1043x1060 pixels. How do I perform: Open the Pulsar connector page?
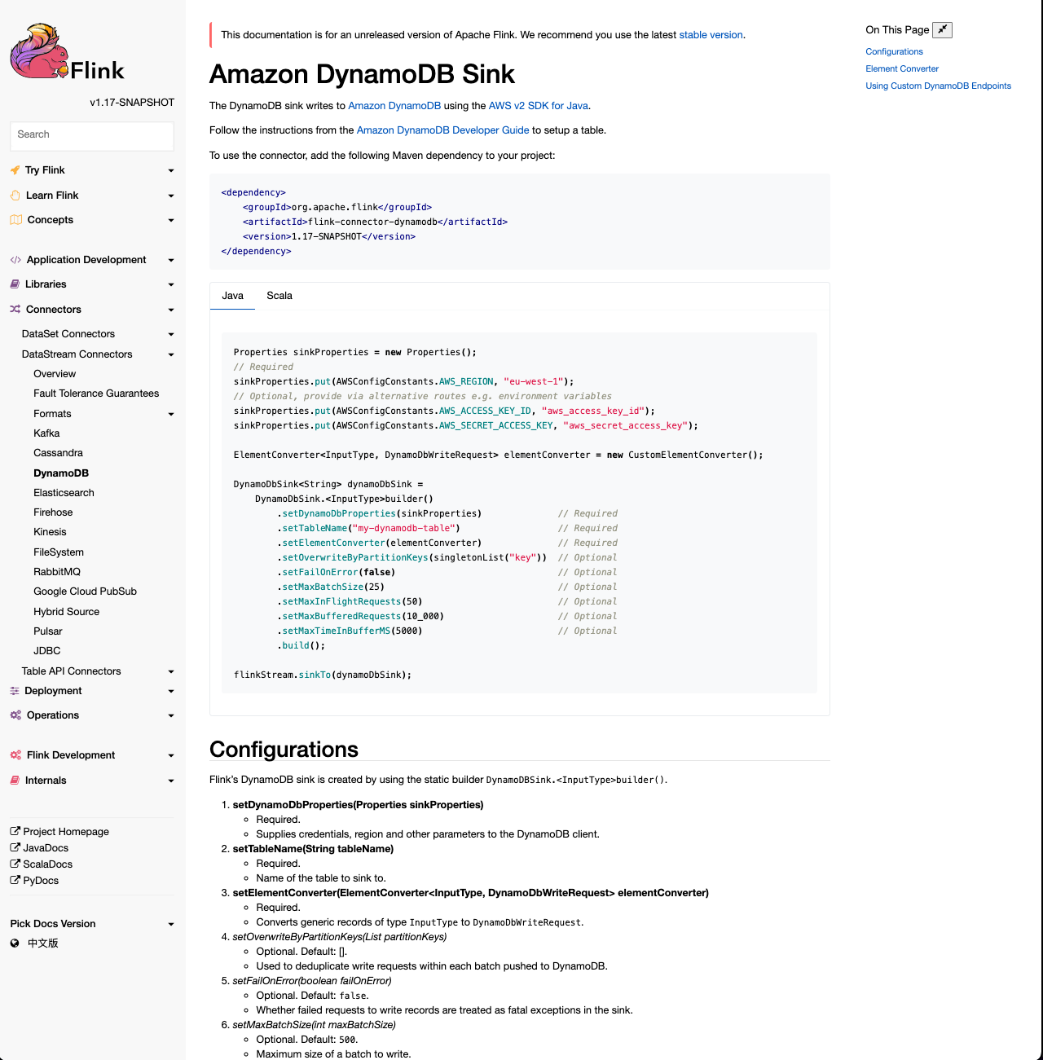click(48, 631)
